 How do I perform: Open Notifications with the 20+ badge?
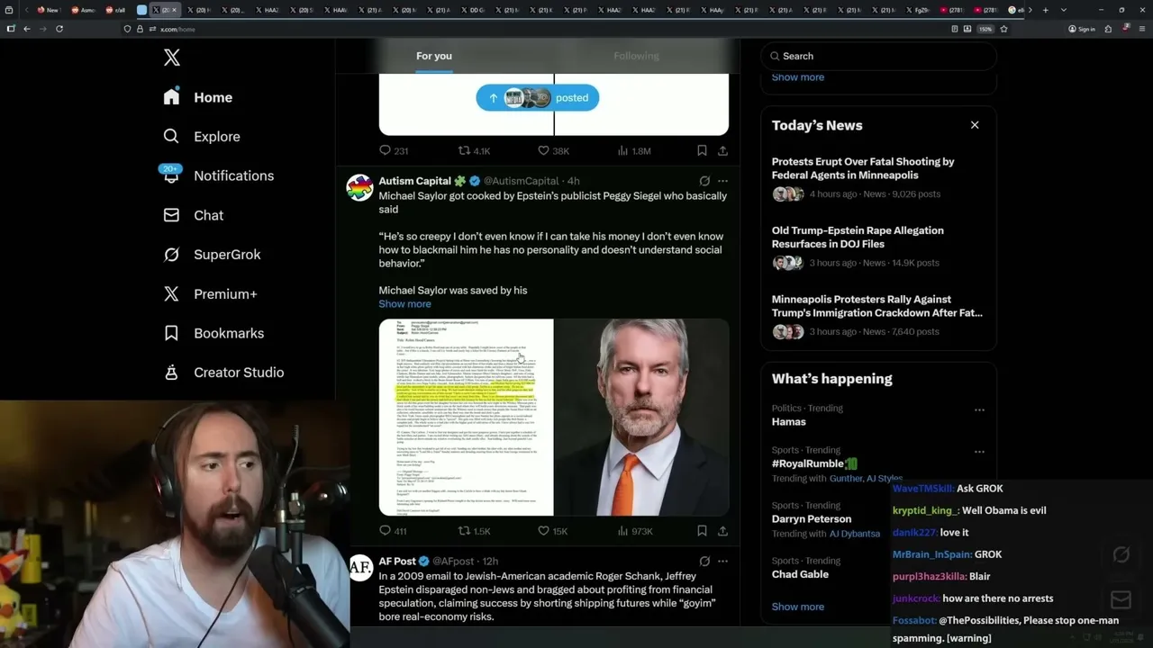click(x=218, y=175)
